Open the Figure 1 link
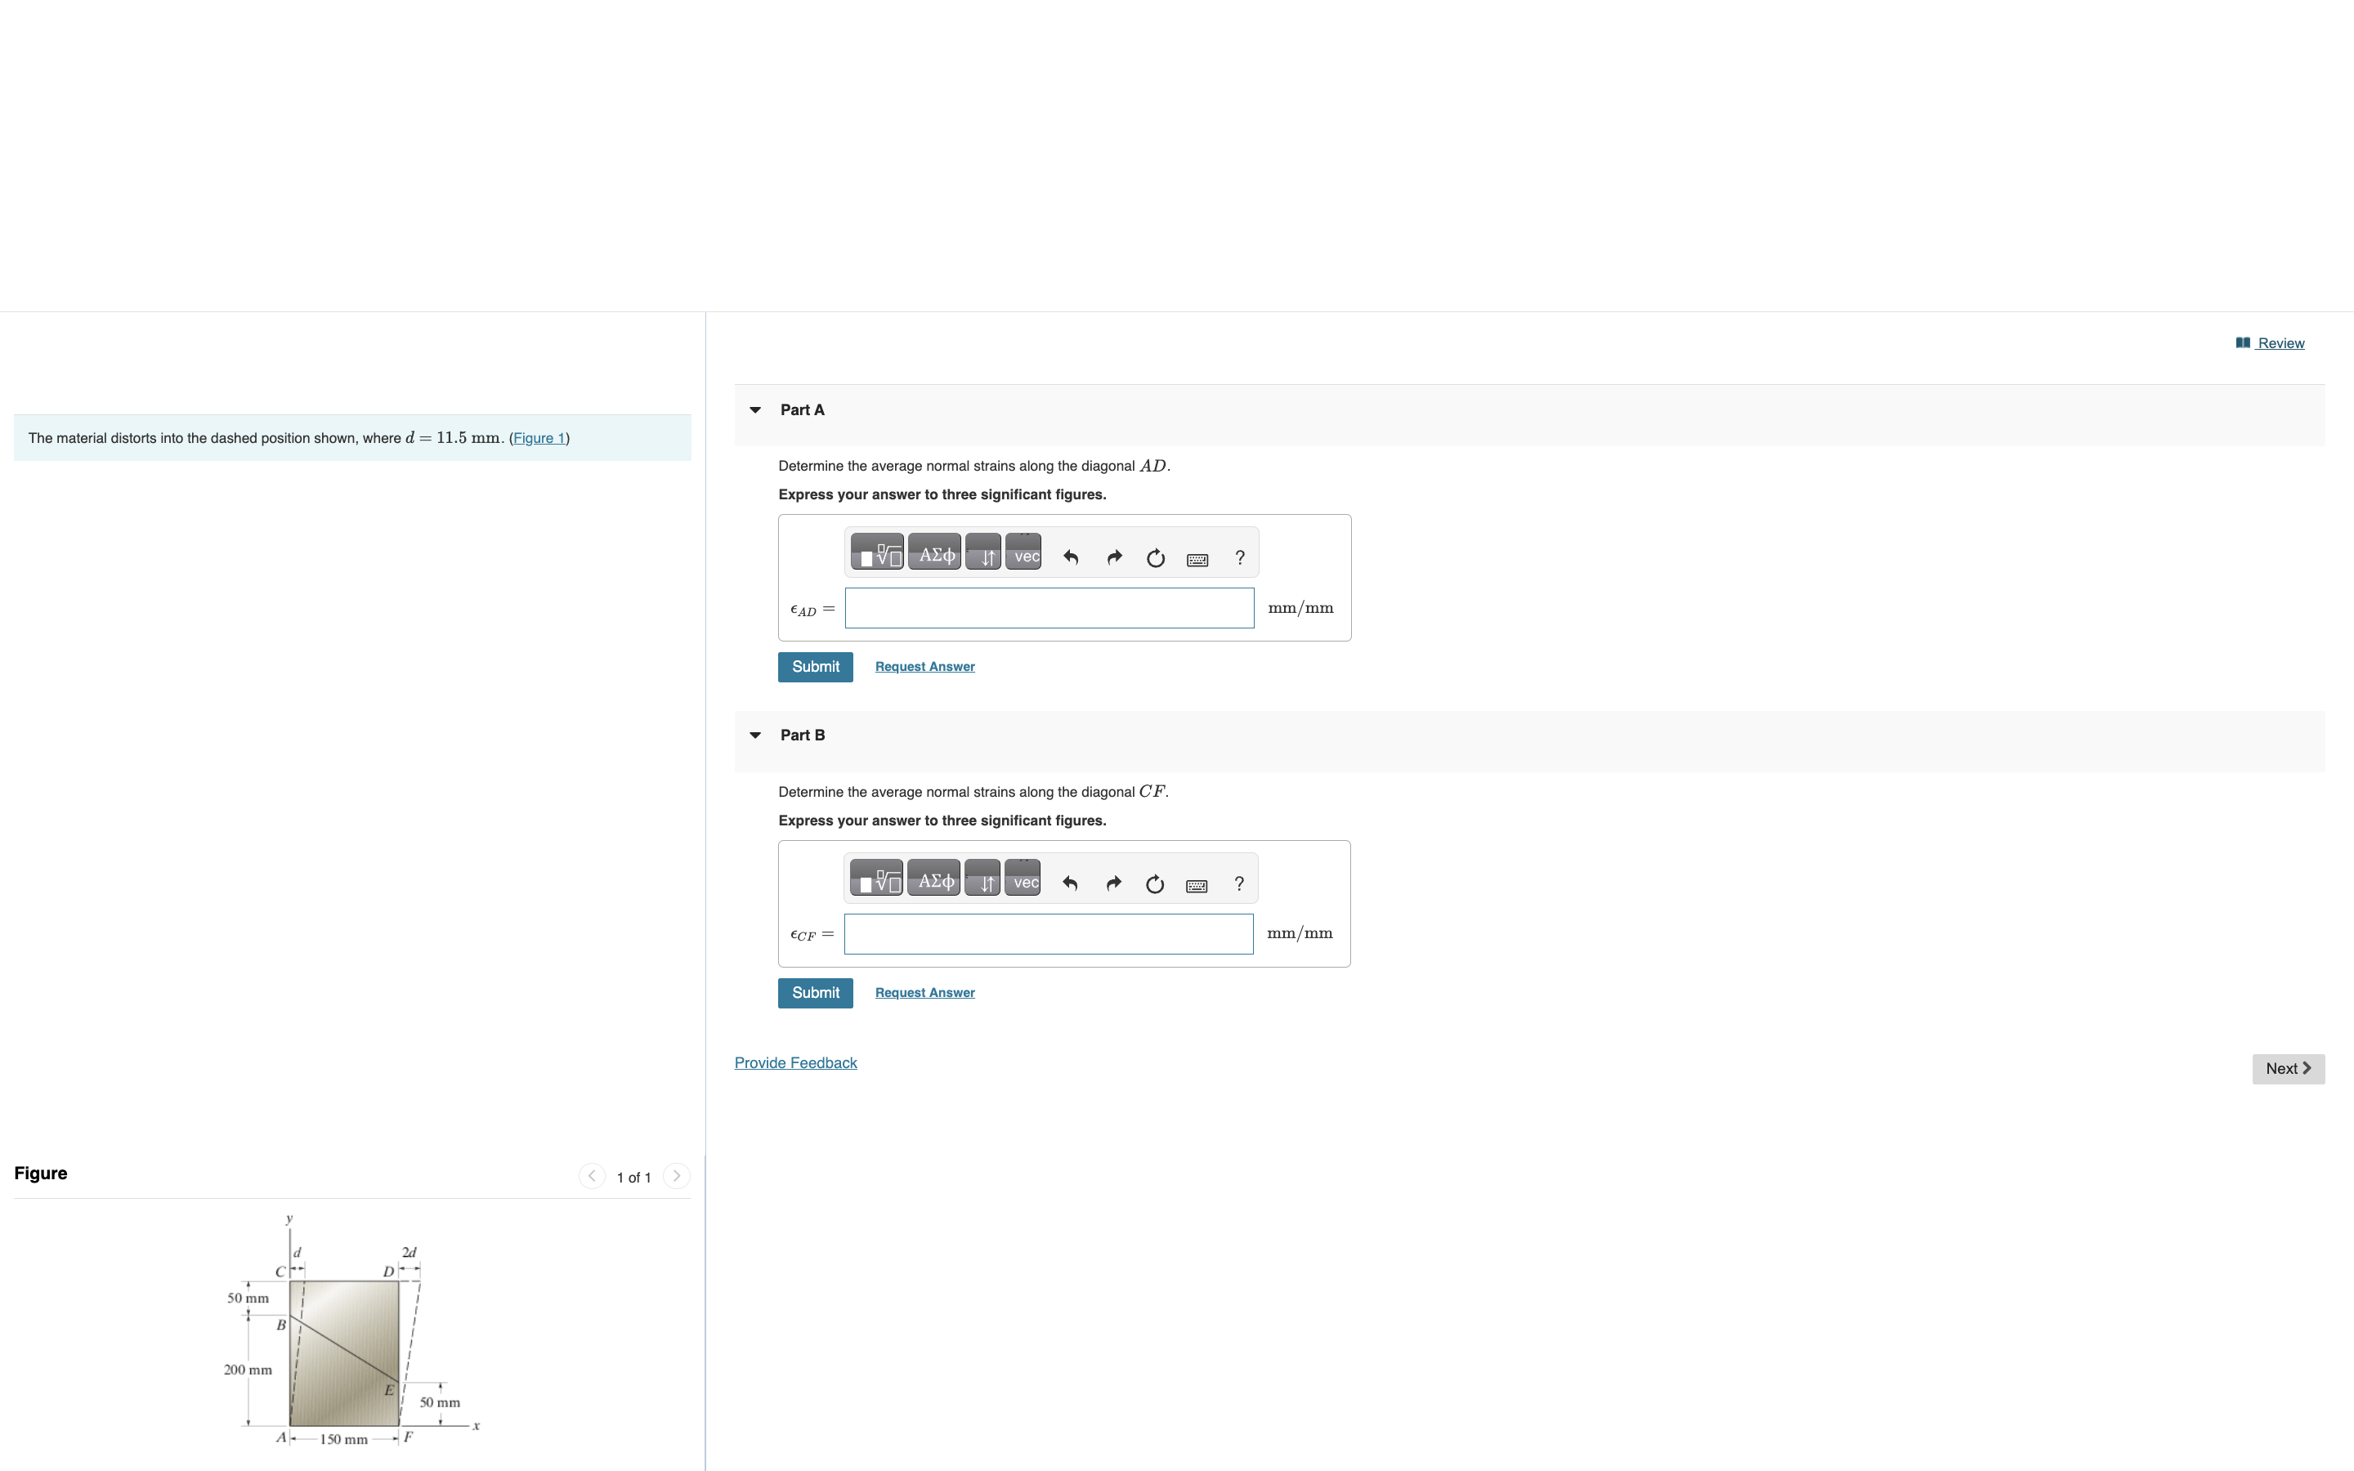This screenshot has width=2354, height=1471. 539,439
